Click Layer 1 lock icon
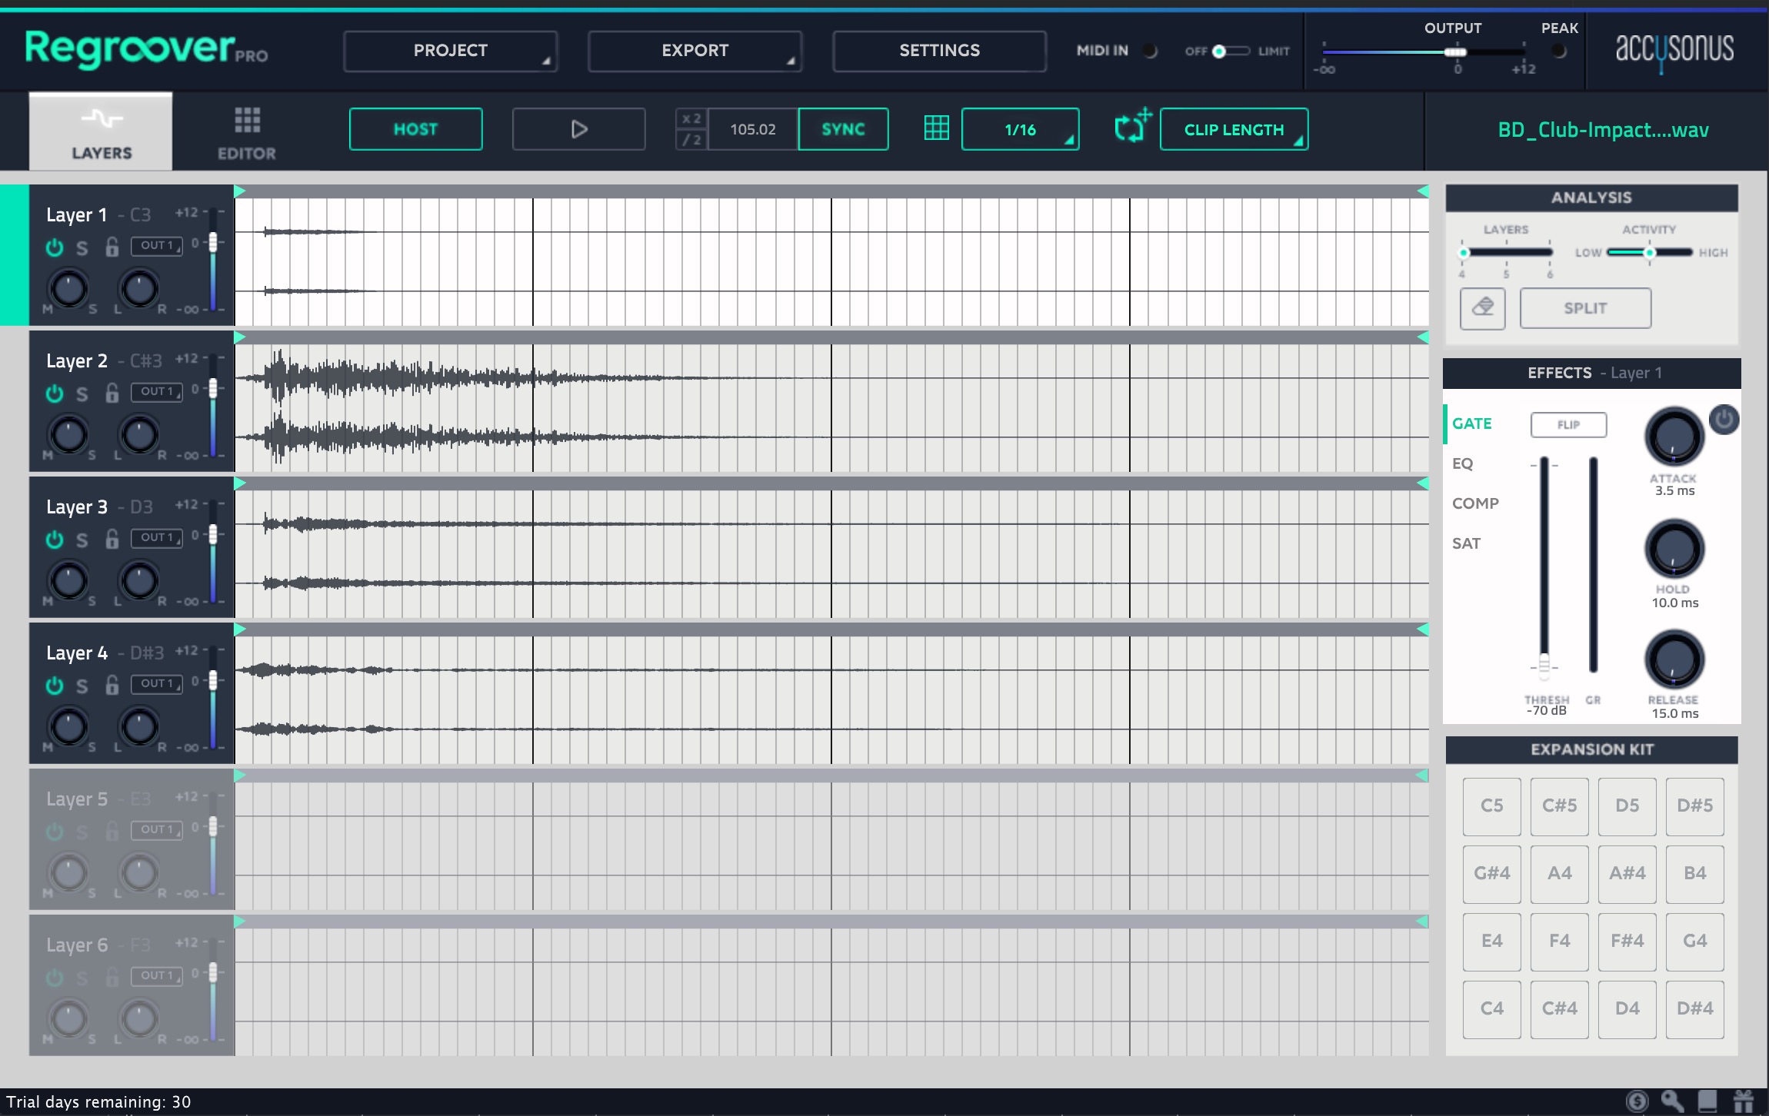 click(x=112, y=247)
